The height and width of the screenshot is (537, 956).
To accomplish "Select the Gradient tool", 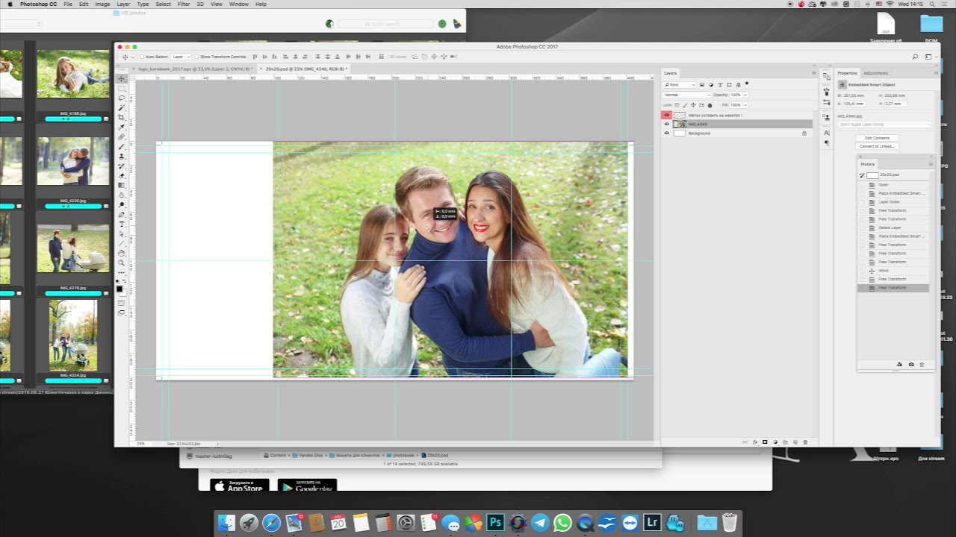I will click(122, 186).
